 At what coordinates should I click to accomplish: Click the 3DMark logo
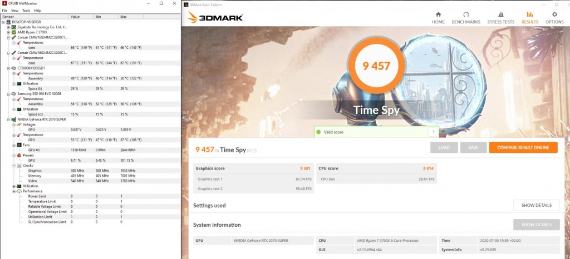pyautogui.click(x=215, y=17)
